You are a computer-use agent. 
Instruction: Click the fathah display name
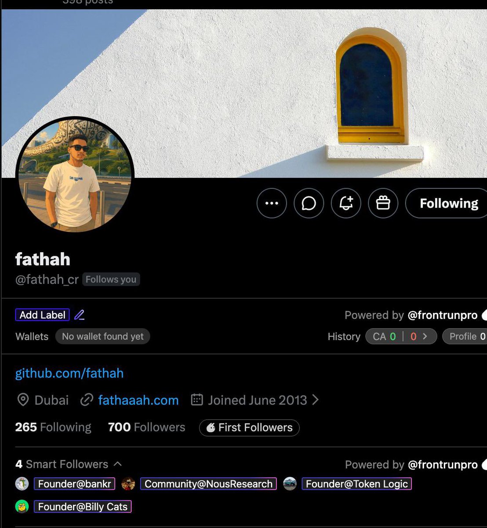pos(43,259)
